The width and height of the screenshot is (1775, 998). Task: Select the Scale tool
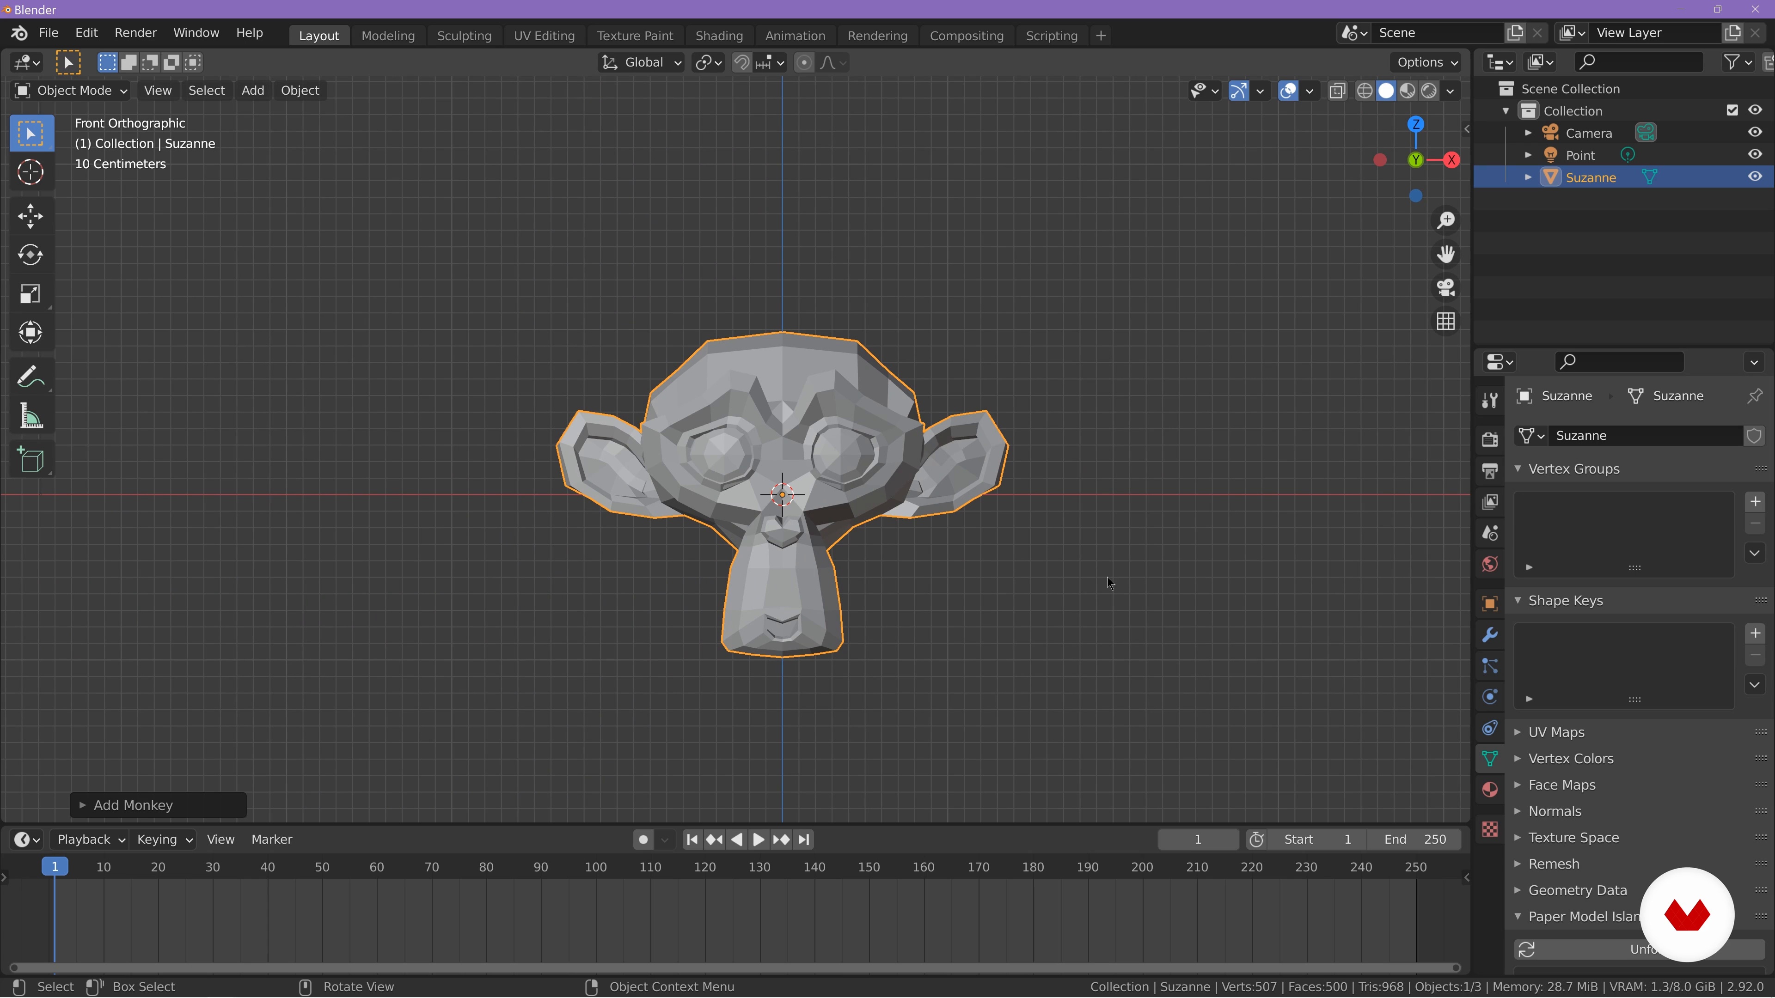(x=31, y=294)
